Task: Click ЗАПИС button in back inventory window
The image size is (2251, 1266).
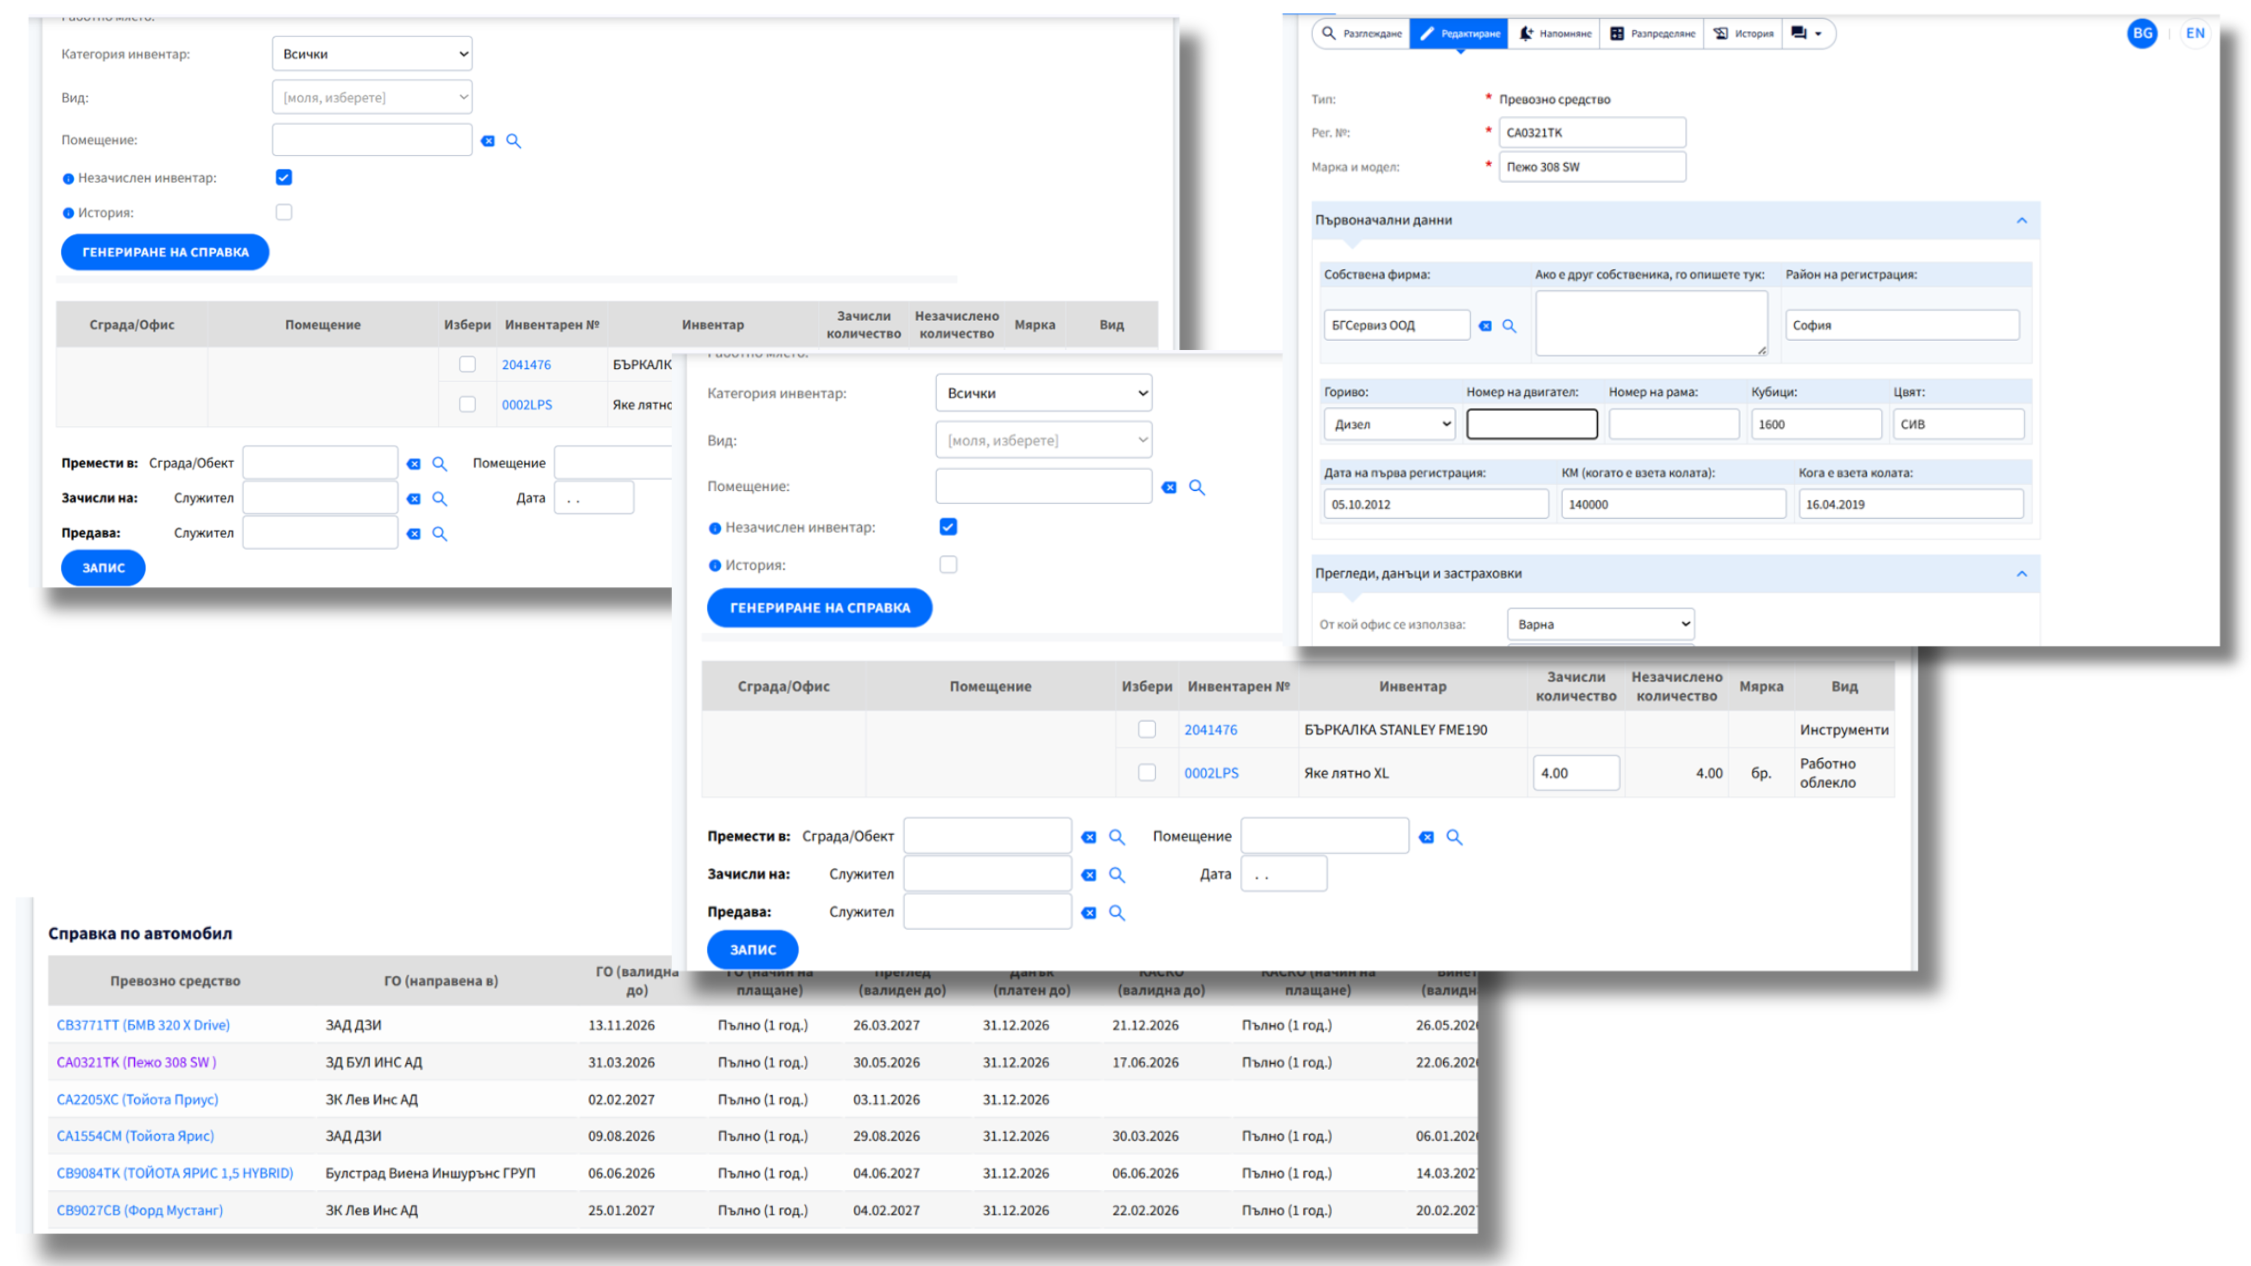Action: 103,568
